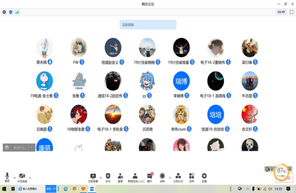This screenshot has height=193, width=296.
Task: Mute the microphone in the meeting toolbar
Action: coord(7,177)
